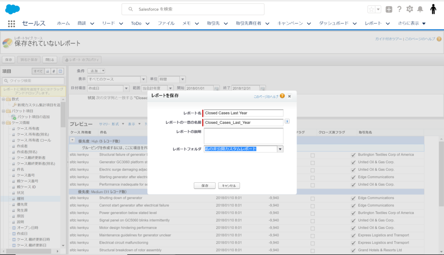This screenshot has width=444, height=255.
Task: Toggle empty checkbox in Structural failure row
Action: 313,155
